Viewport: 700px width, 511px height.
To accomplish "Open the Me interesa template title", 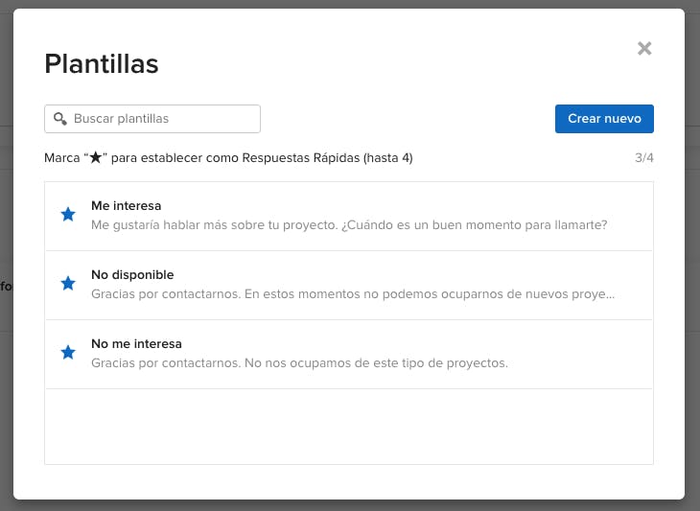I will 126,206.
